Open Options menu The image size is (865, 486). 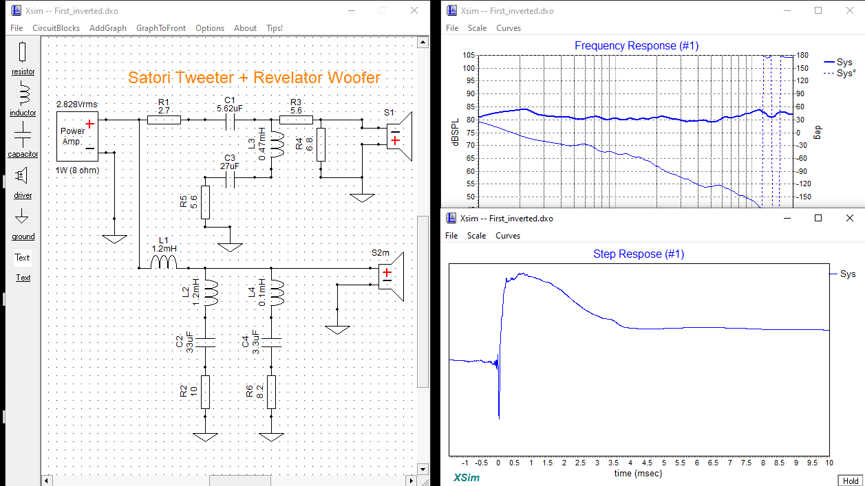coord(210,28)
